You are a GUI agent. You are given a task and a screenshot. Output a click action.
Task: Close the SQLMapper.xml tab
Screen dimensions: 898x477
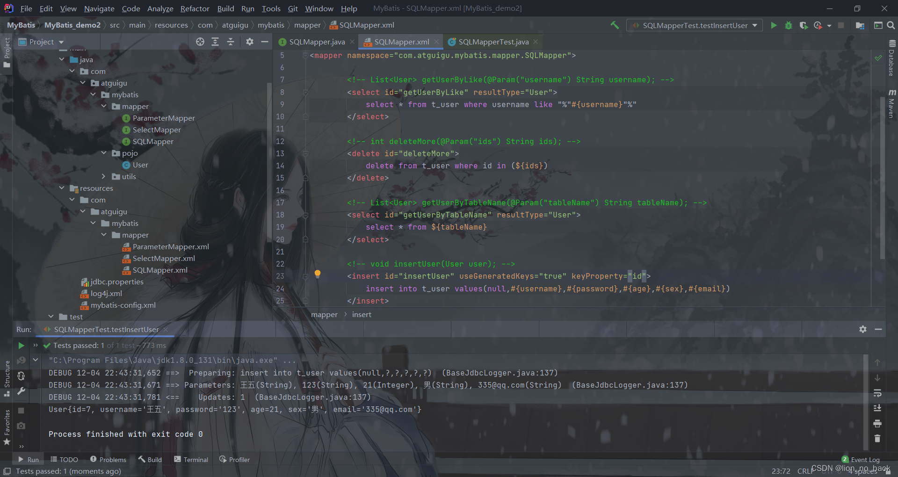click(x=436, y=42)
